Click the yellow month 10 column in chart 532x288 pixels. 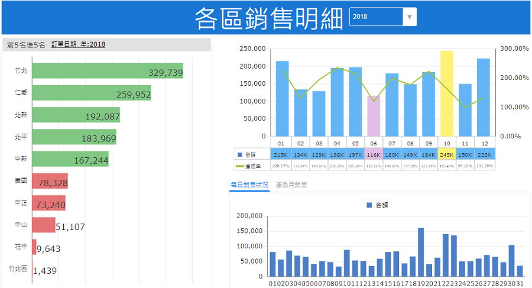coord(447,93)
